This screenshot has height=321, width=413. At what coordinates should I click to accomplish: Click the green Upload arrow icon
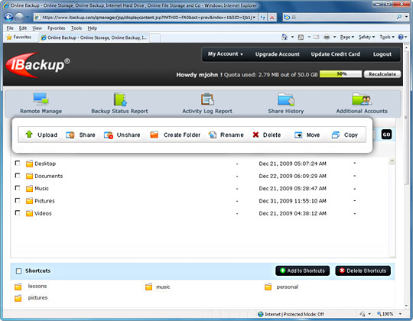29,135
